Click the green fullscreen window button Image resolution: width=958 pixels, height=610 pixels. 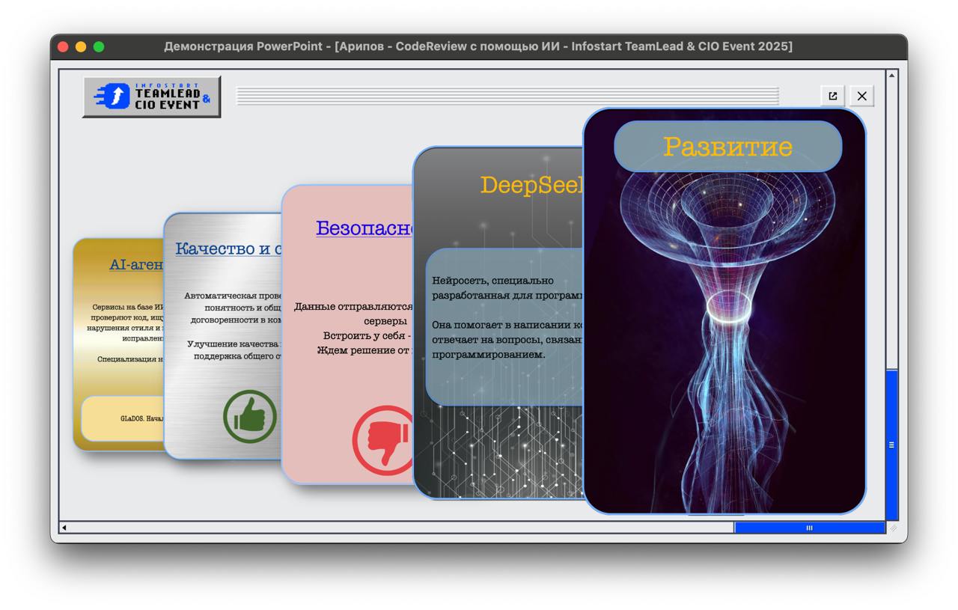(x=99, y=46)
